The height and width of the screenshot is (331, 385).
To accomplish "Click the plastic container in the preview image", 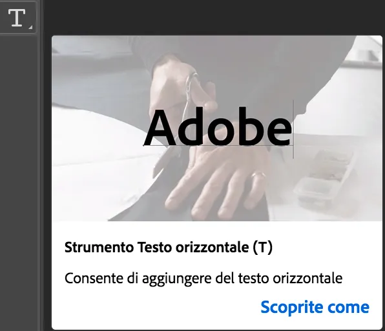I will (x=324, y=178).
